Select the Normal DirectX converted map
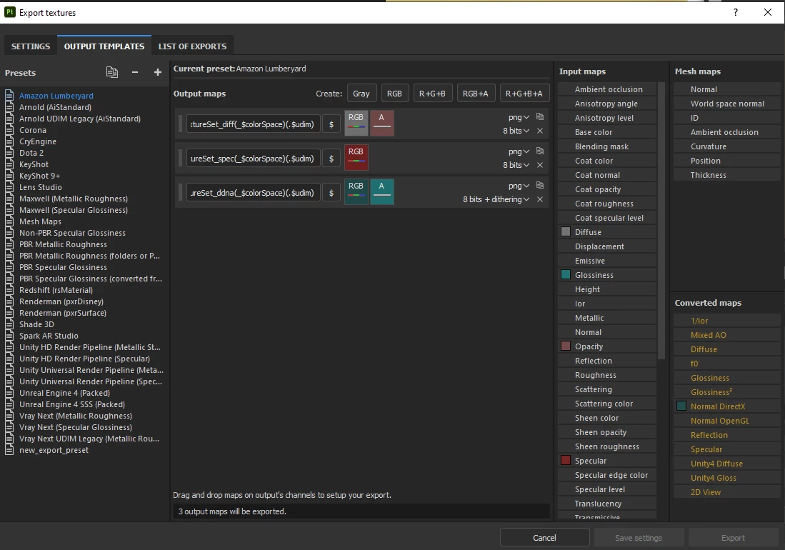The width and height of the screenshot is (785, 550). [x=727, y=406]
